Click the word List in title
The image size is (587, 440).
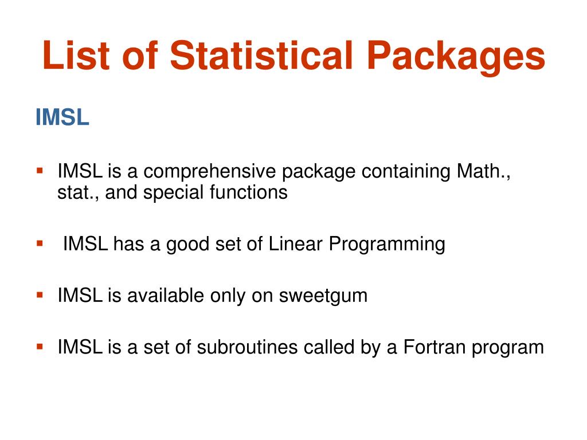76,56
